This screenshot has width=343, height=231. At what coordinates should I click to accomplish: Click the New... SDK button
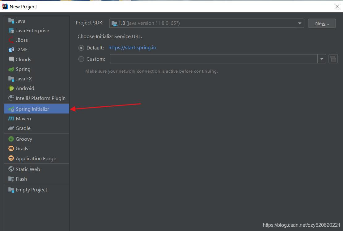322,23
